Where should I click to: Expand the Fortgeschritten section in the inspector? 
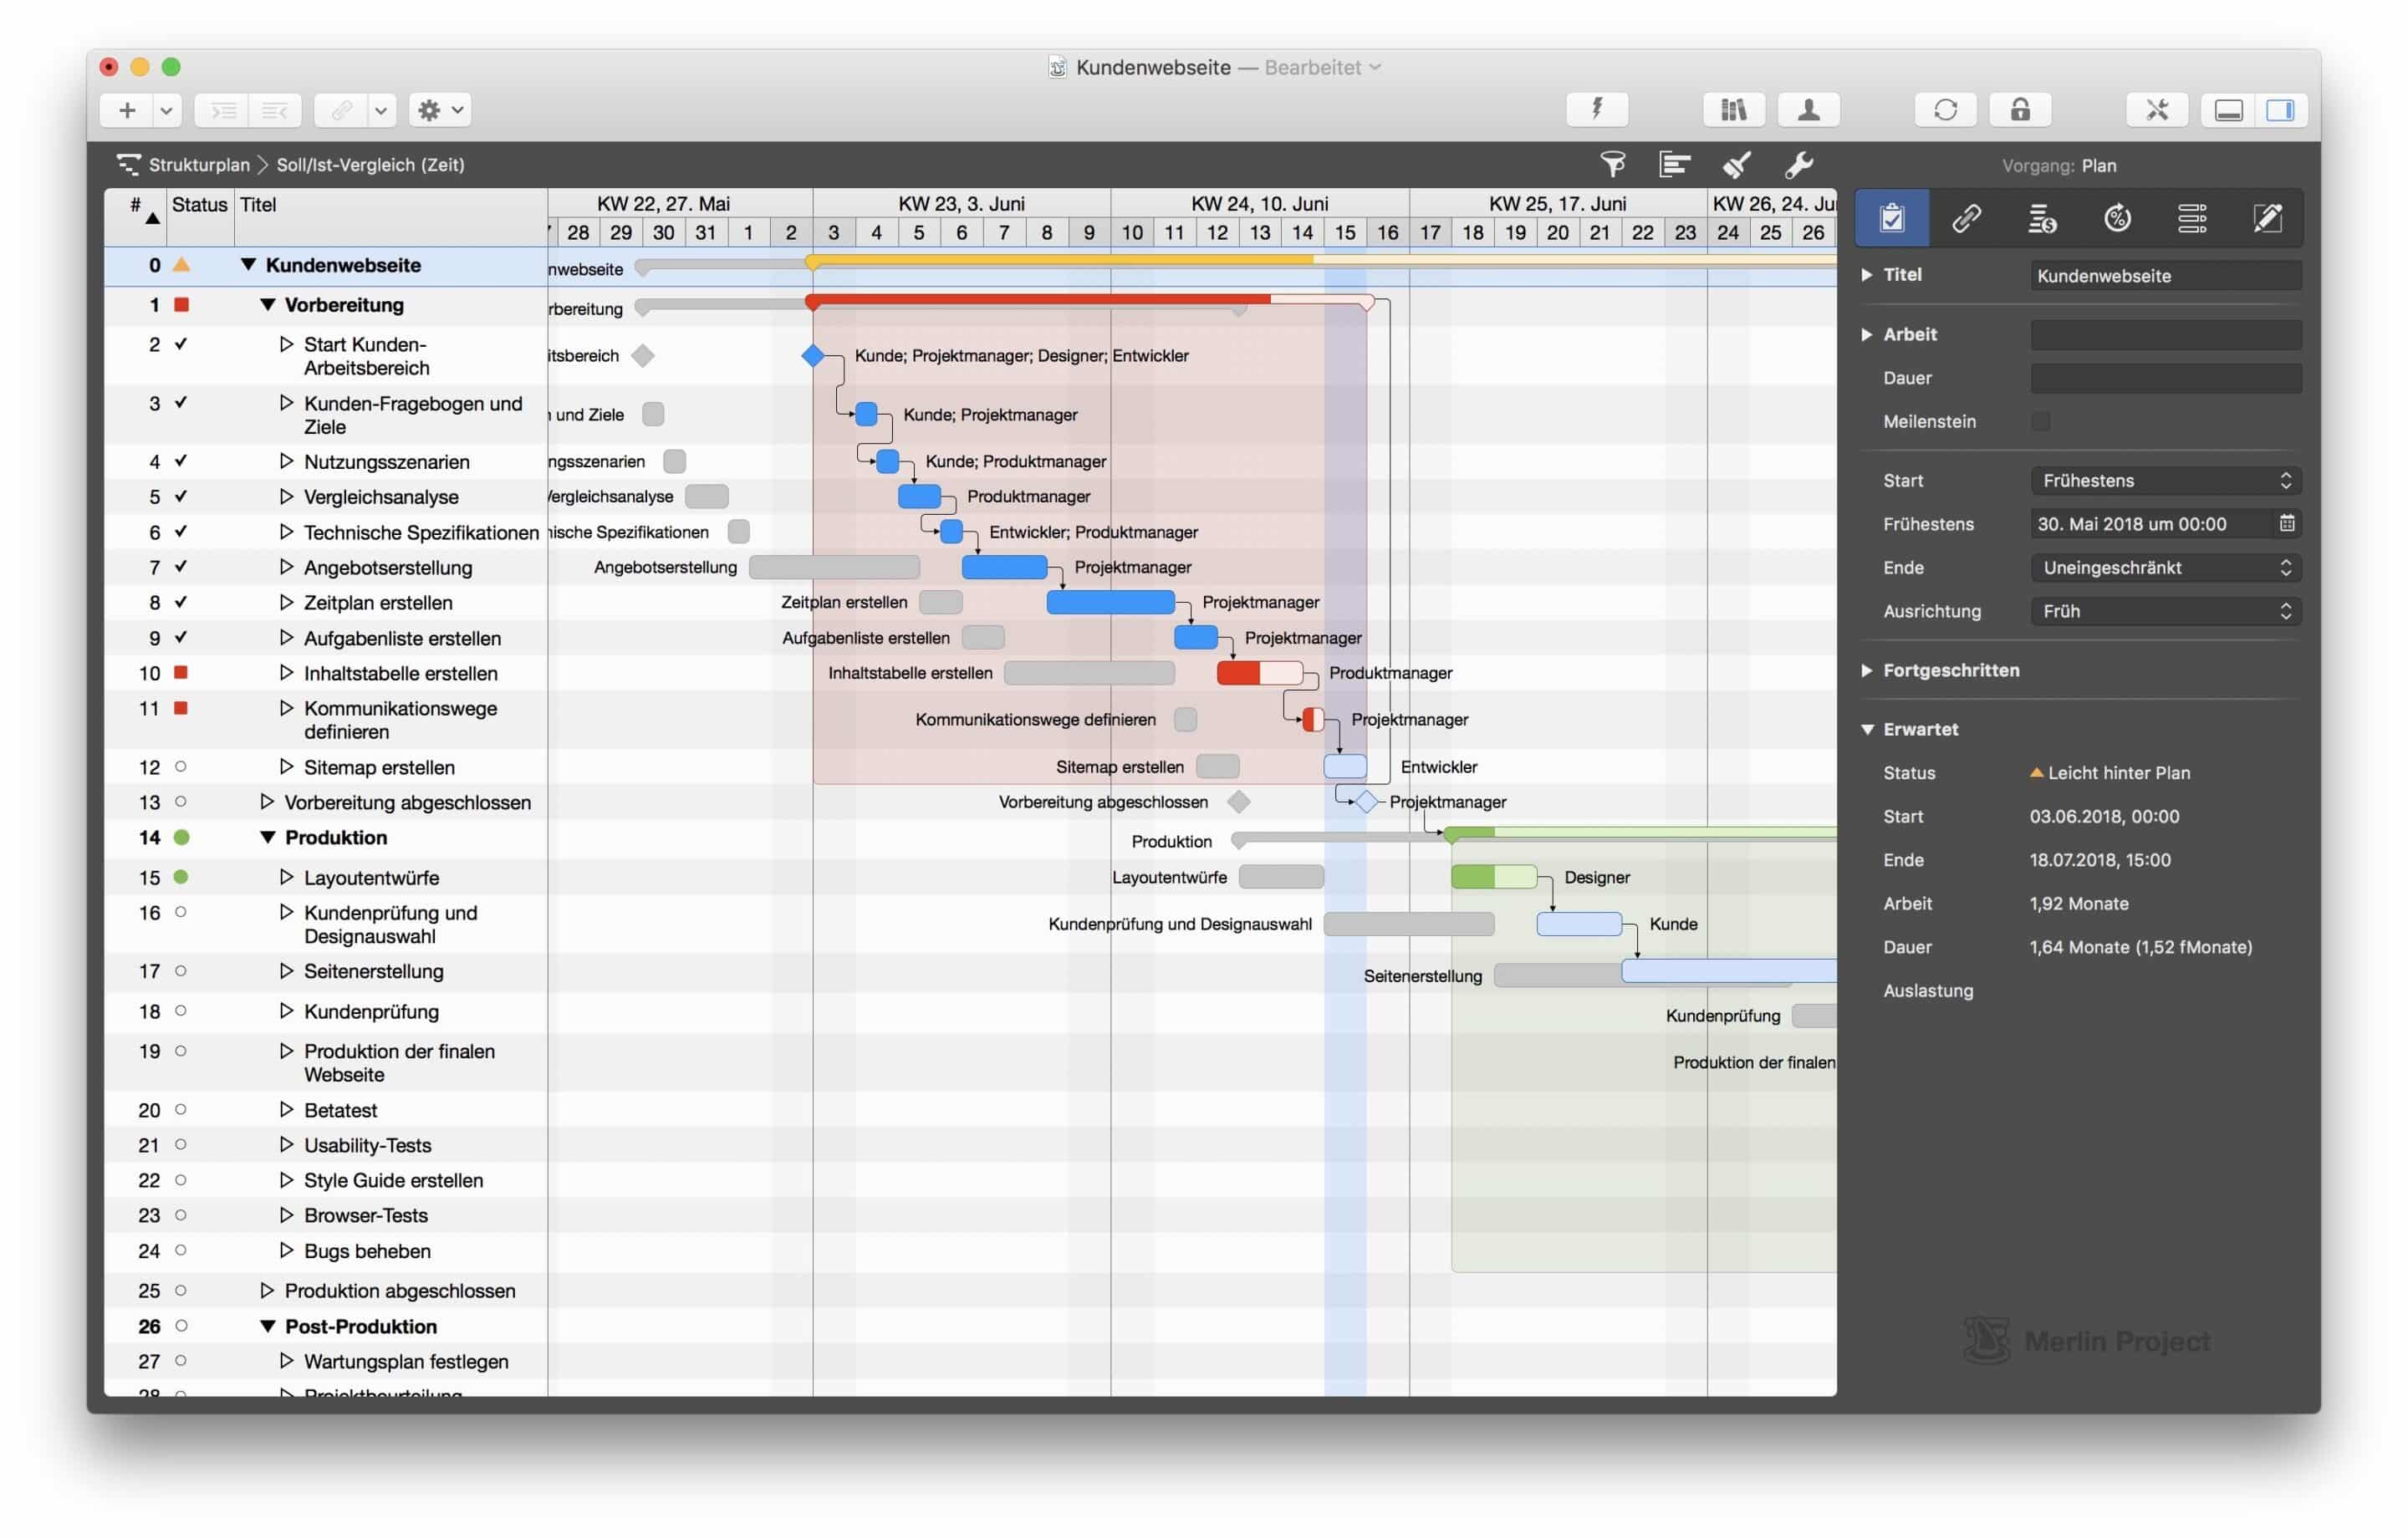pos(1869,670)
